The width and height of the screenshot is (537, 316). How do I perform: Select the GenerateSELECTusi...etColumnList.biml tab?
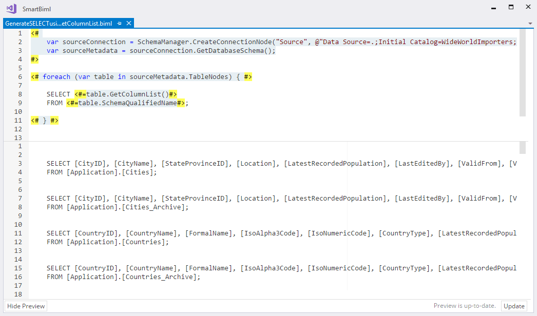(59, 24)
